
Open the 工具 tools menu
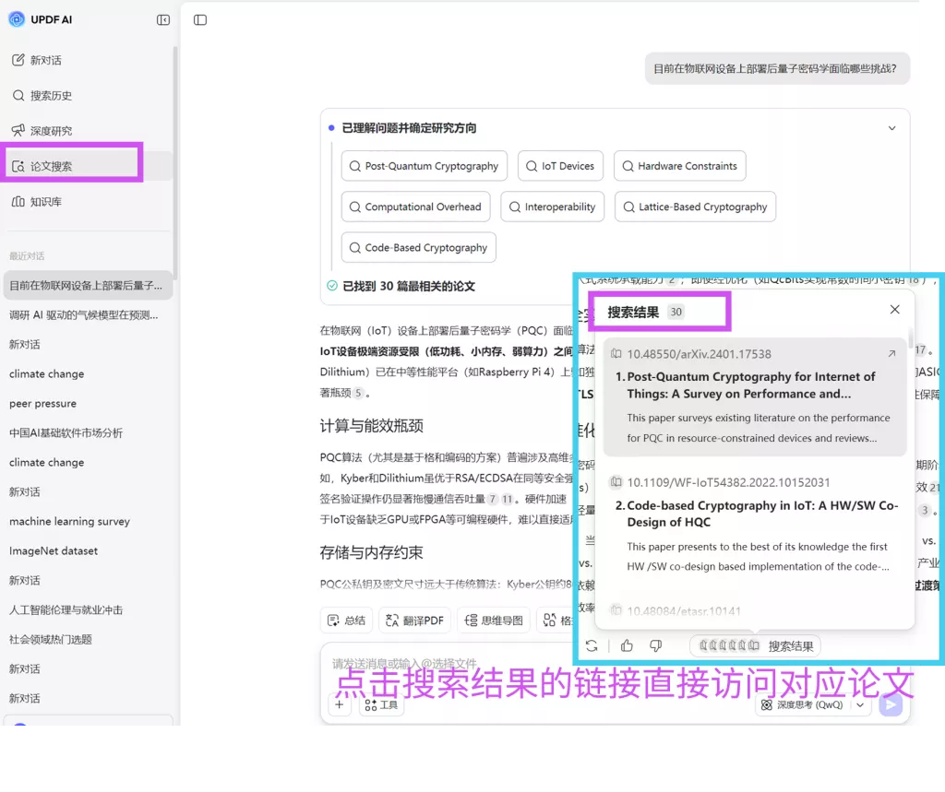point(381,704)
